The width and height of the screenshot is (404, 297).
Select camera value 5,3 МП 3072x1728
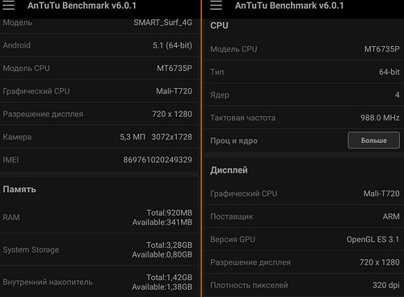156,137
